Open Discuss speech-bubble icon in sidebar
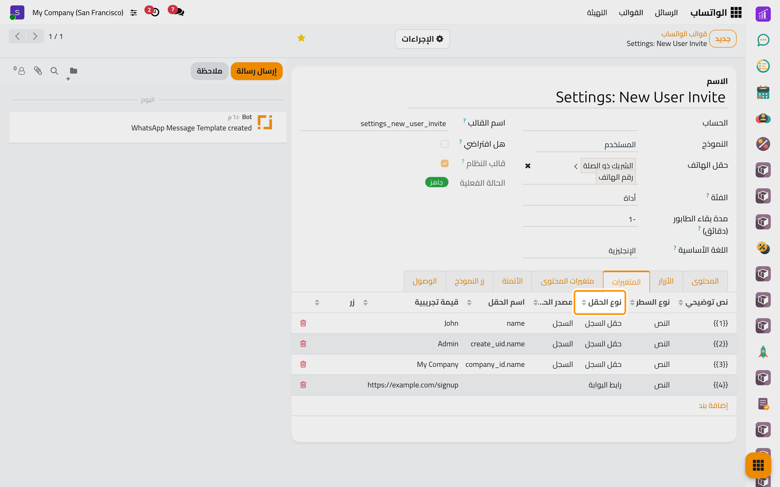 click(763, 40)
